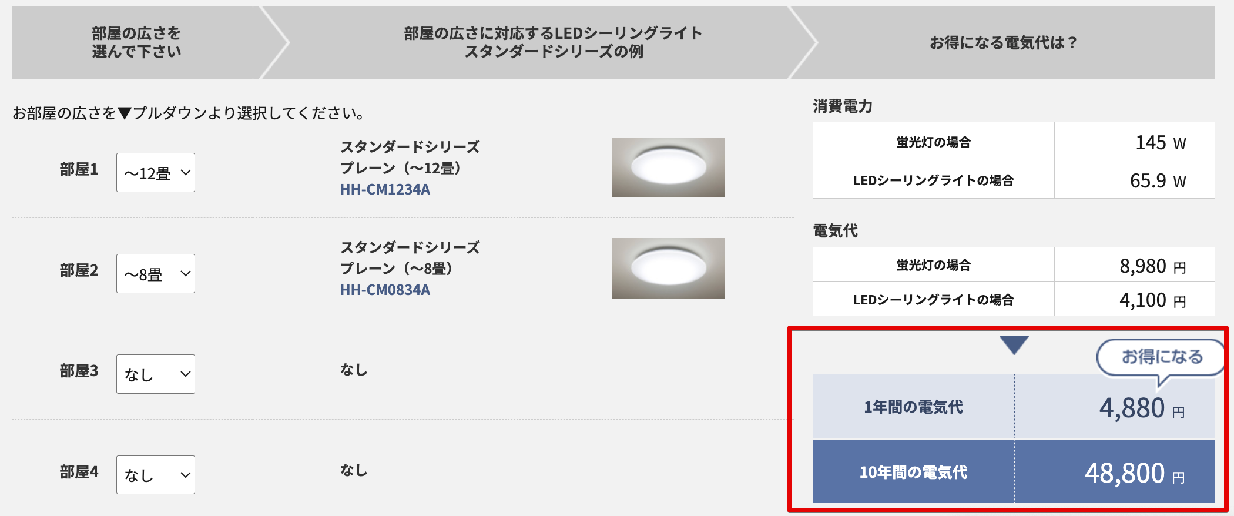The width and height of the screenshot is (1234, 516).
Task: Expand the 部屋3 room size dropdown
Action: tap(156, 374)
